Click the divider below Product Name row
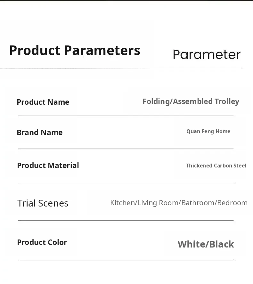Screen dimensions: 253x284 coord(126,116)
